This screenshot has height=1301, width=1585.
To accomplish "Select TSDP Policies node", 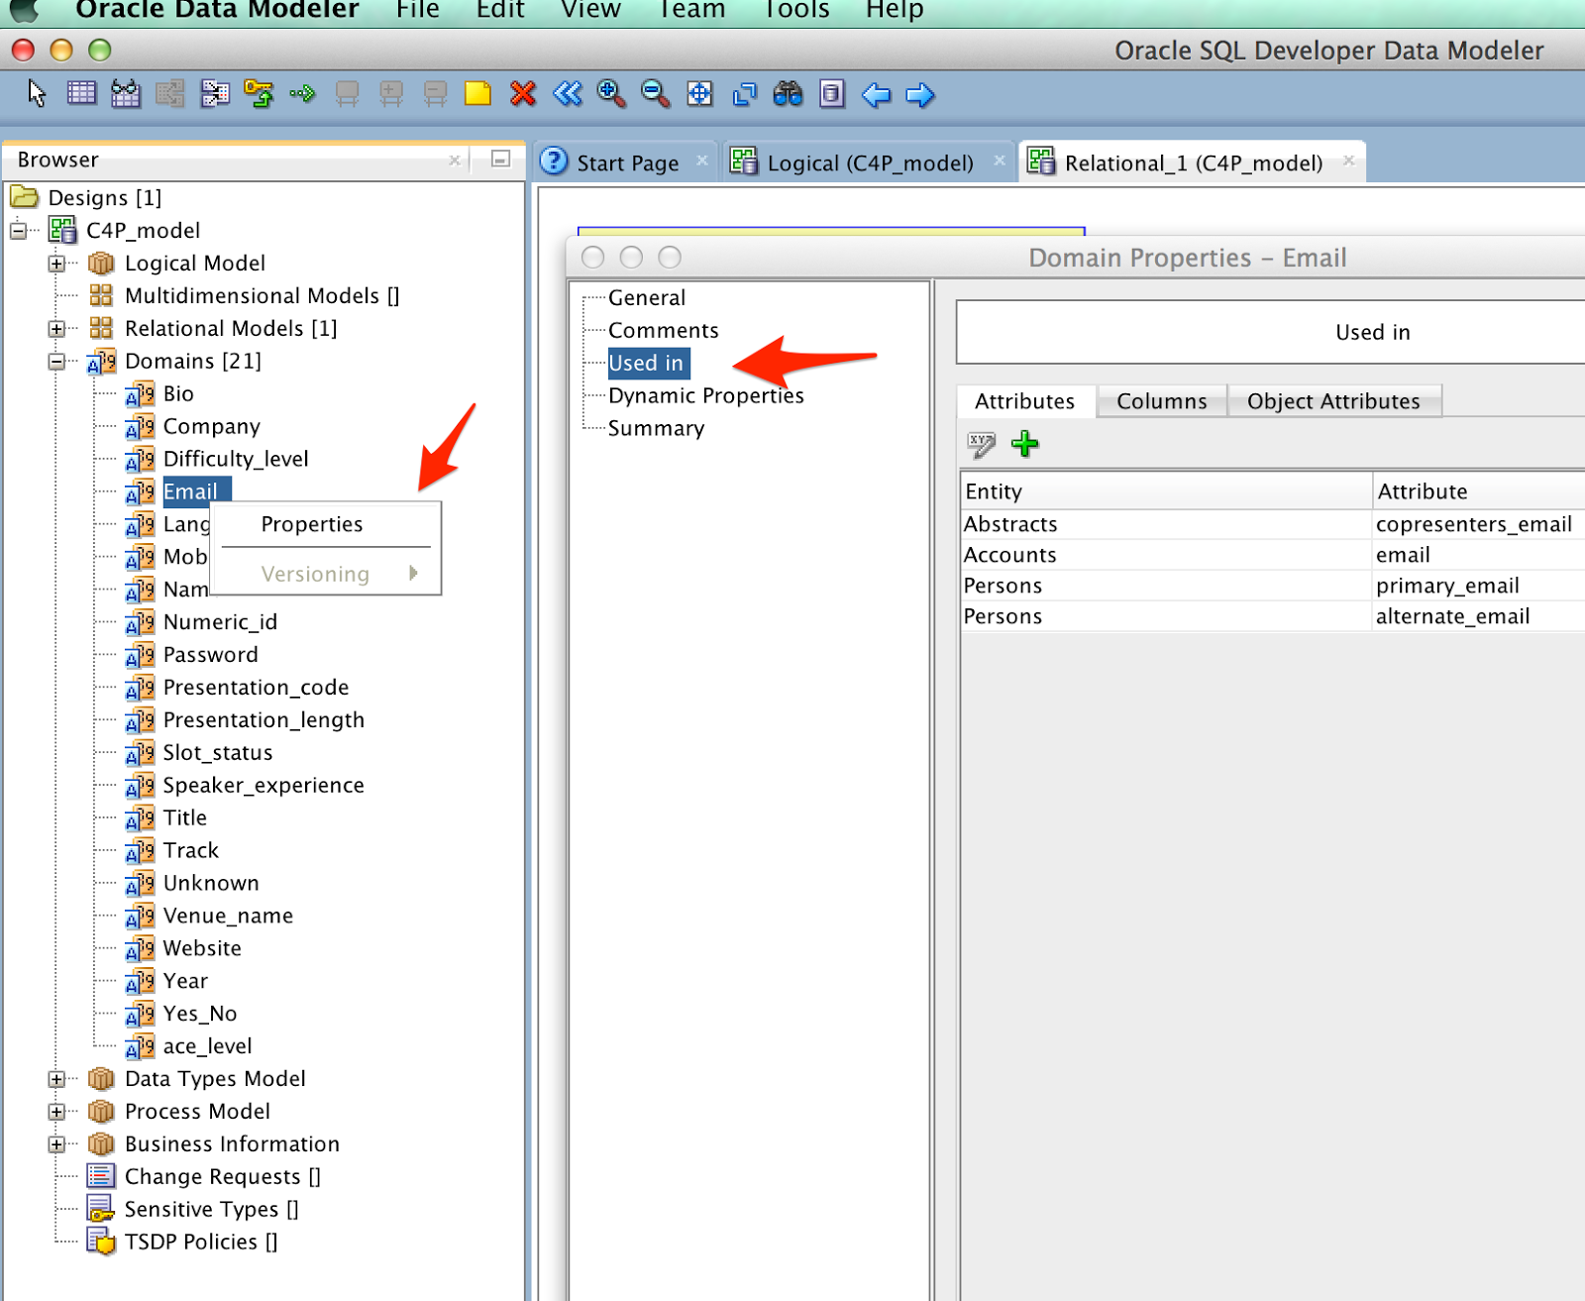I will tap(201, 1243).
